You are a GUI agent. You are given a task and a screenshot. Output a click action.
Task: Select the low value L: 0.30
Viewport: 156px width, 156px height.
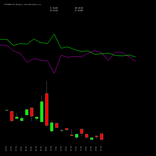(79, 11)
